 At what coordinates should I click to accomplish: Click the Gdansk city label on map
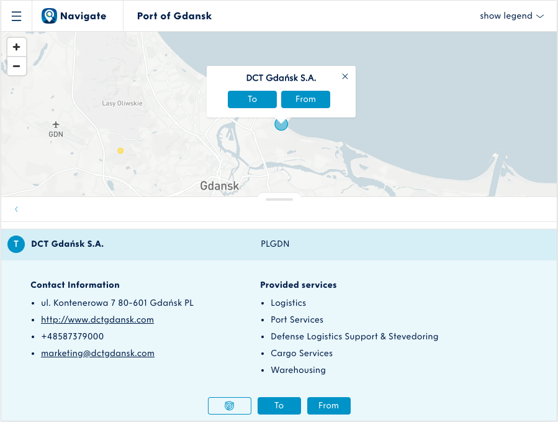coord(220,186)
